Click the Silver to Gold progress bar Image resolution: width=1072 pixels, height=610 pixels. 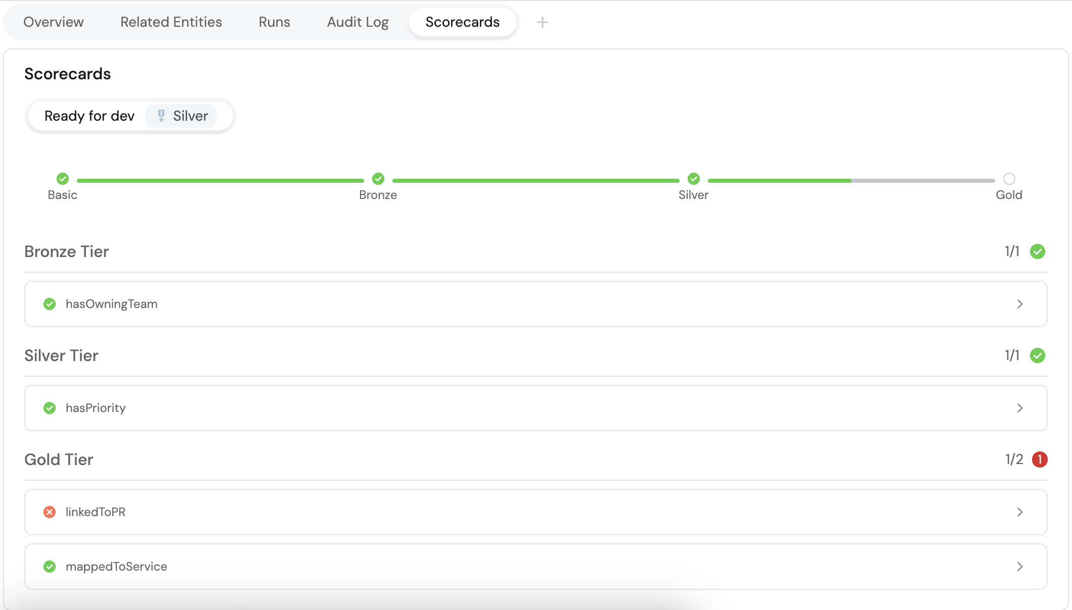click(851, 180)
